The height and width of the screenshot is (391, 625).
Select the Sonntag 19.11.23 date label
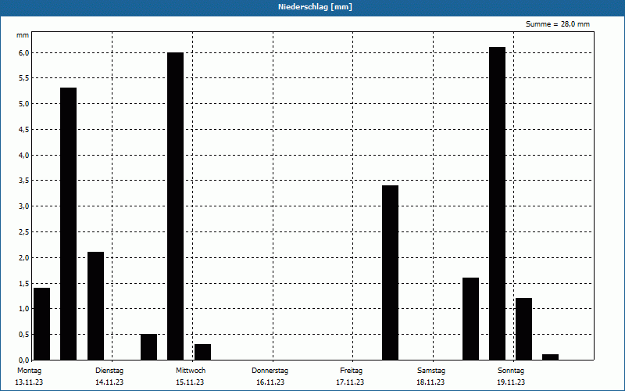(x=511, y=376)
